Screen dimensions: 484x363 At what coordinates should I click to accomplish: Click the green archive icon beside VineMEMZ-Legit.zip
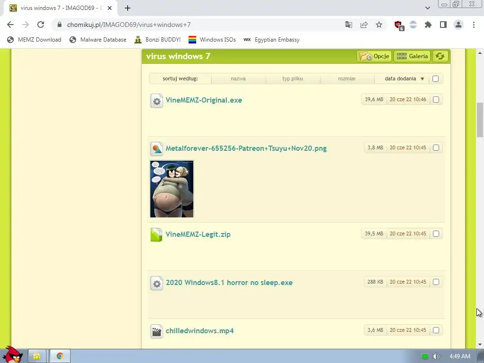point(156,234)
